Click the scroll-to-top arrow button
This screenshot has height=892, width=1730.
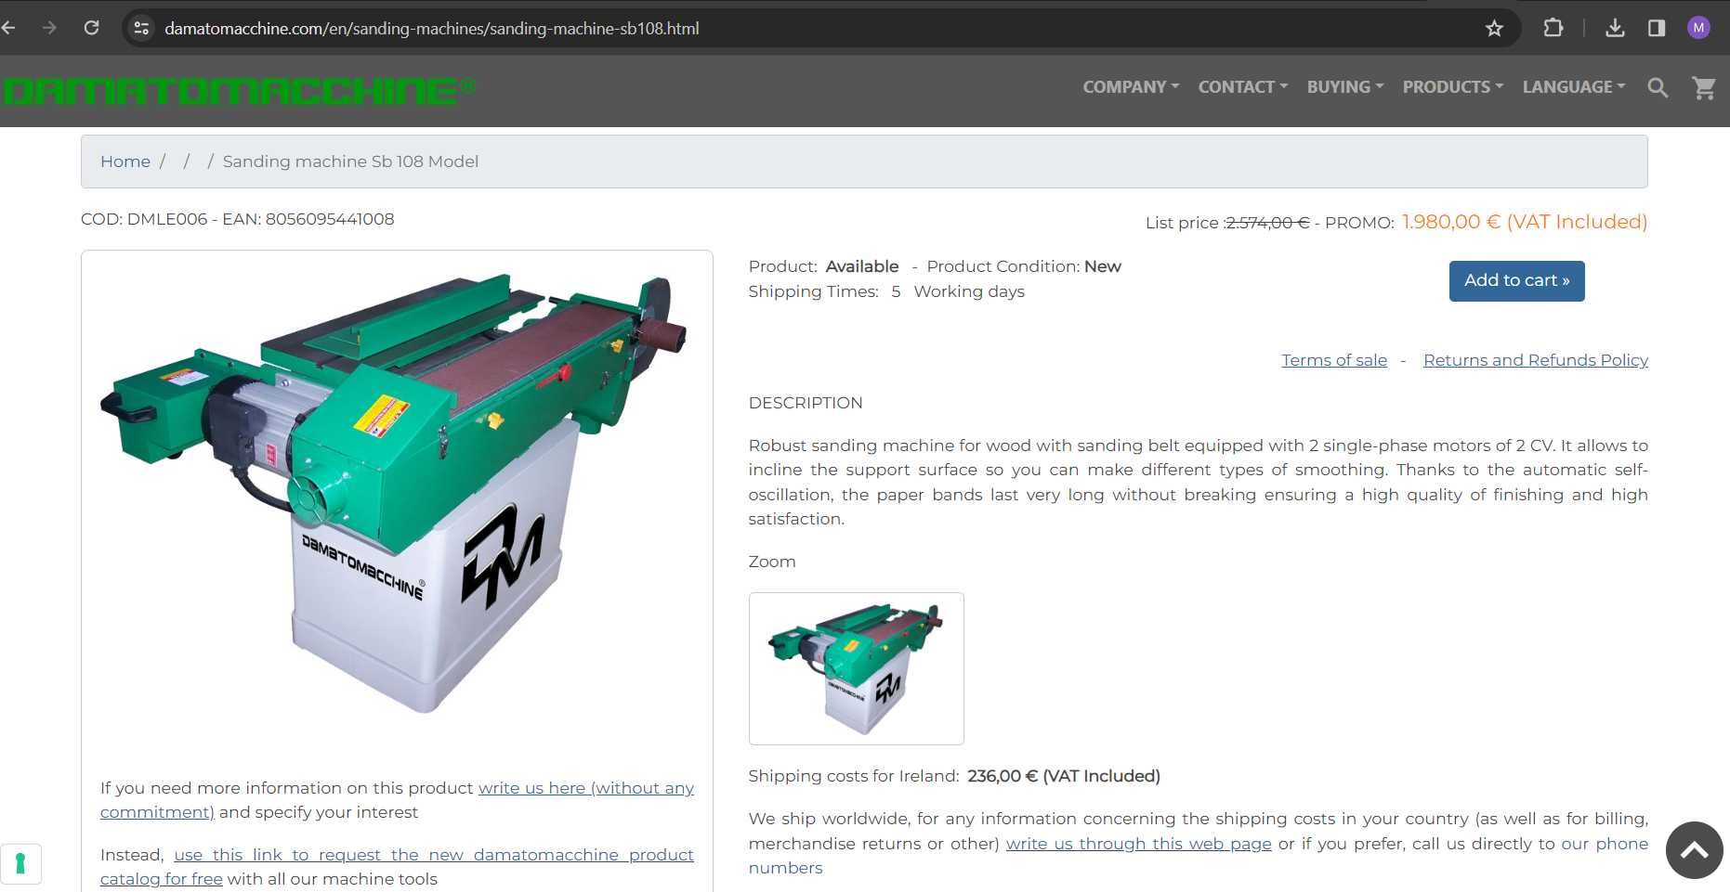[x=1694, y=850]
